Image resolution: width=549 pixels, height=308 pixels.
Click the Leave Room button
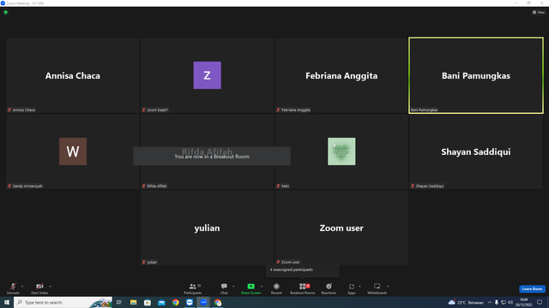pos(532,289)
